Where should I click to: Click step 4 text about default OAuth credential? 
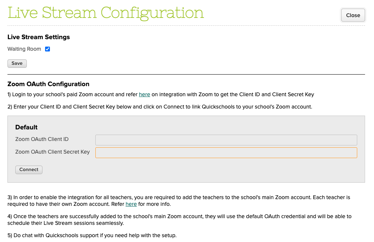[x=180, y=220]
